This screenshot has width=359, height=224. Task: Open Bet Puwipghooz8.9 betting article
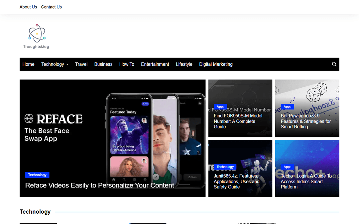coord(306,121)
